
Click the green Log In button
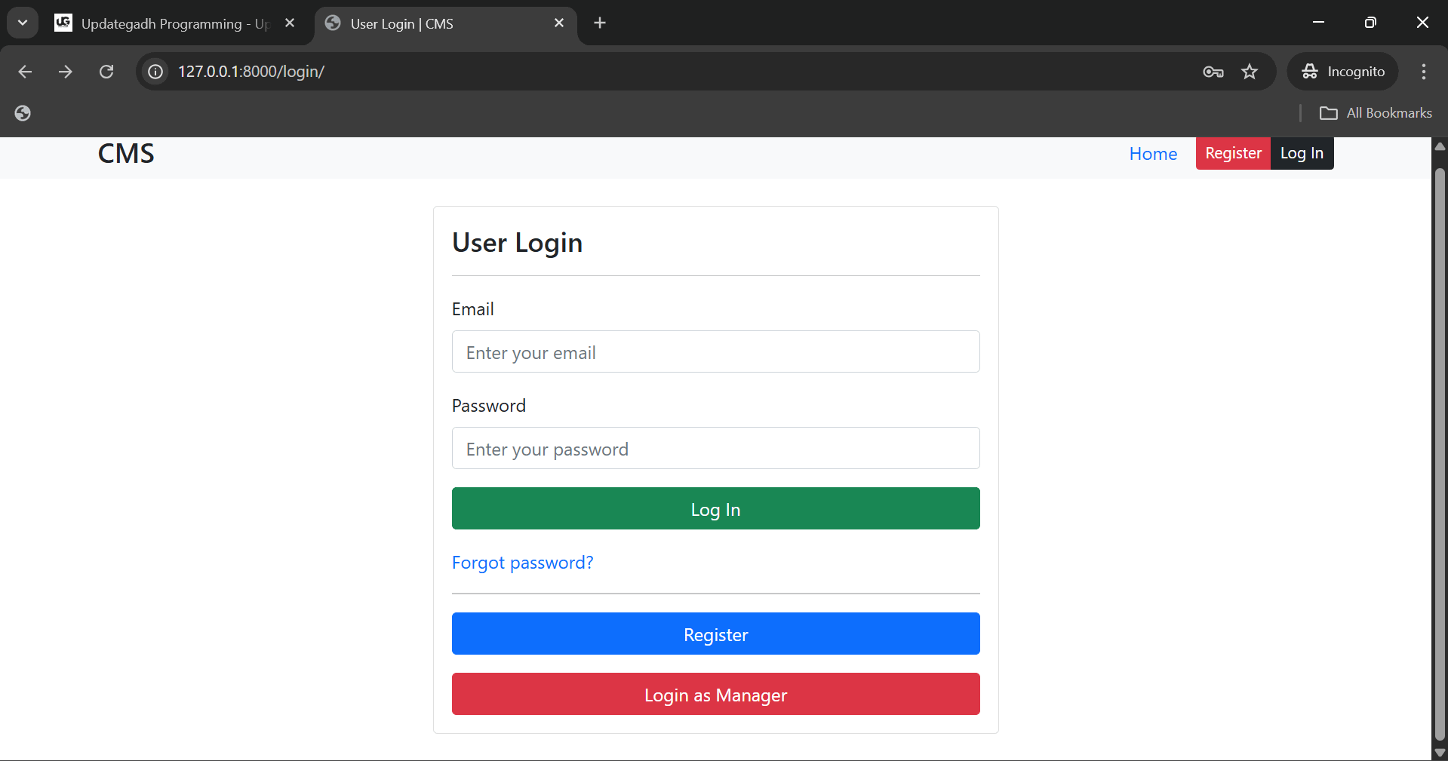pos(715,508)
